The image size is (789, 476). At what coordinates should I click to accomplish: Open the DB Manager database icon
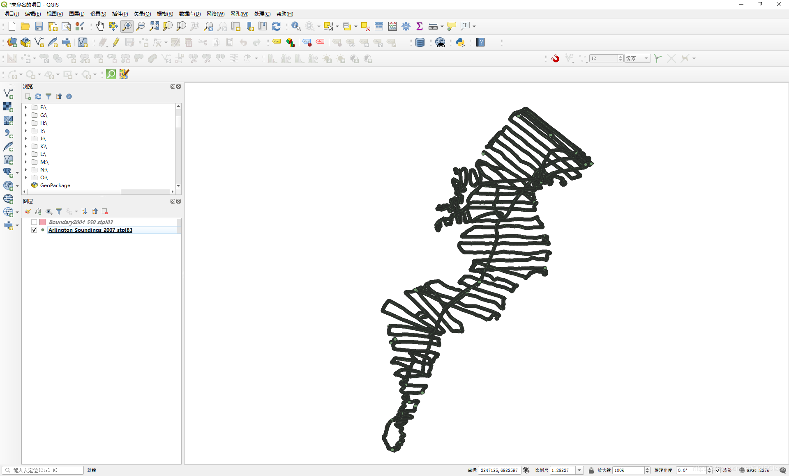(x=420, y=42)
